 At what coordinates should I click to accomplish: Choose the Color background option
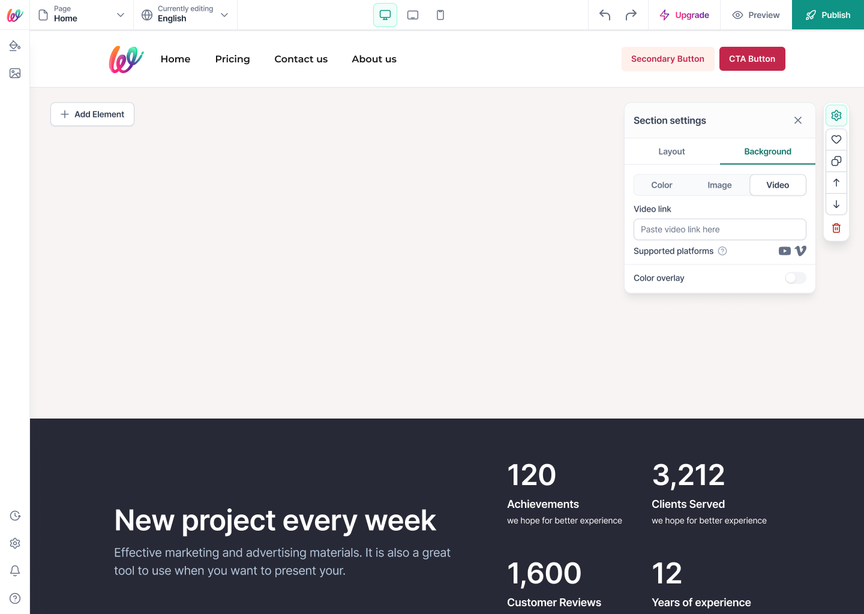tap(662, 185)
